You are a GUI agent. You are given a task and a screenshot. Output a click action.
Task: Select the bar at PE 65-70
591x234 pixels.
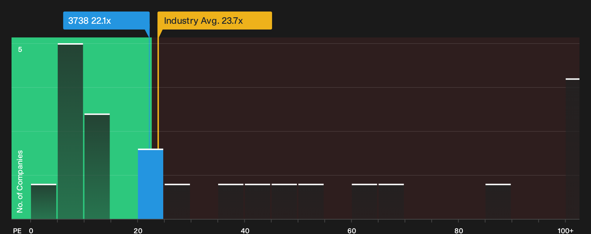(391, 202)
